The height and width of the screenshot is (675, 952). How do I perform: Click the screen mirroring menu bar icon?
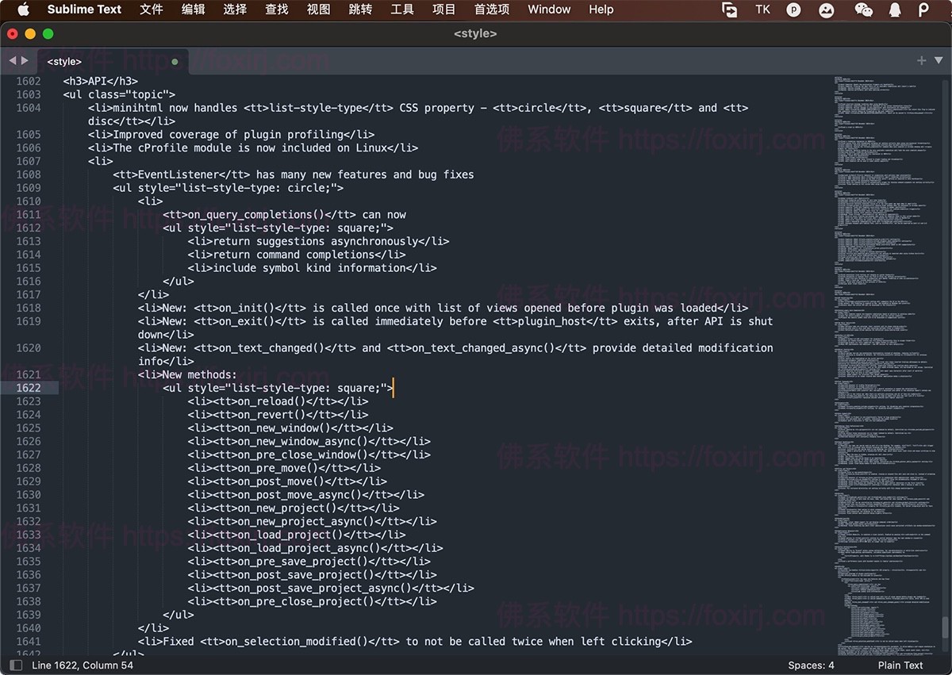pos(729,10)
